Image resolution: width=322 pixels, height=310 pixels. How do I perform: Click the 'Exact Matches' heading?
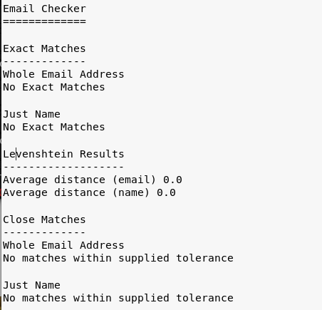pos(44,48)
